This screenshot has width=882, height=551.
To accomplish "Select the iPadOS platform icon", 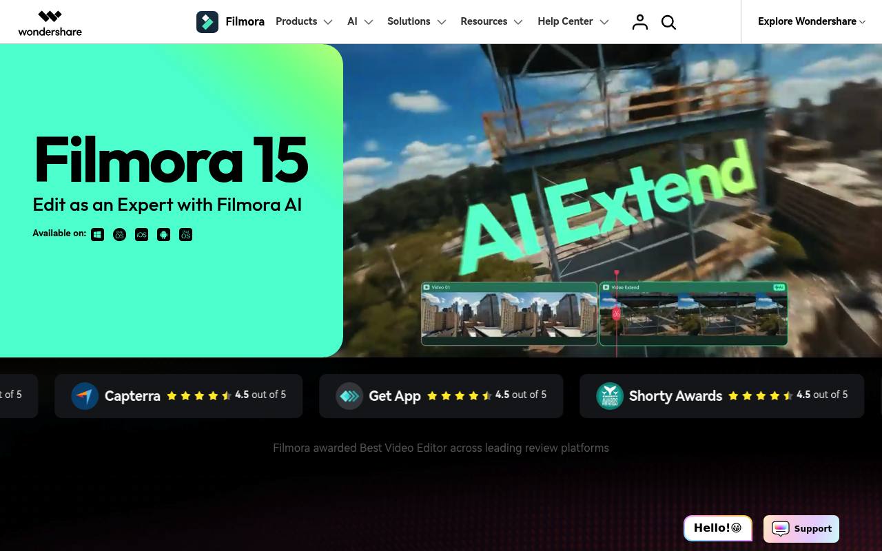I will coord(185,235).
